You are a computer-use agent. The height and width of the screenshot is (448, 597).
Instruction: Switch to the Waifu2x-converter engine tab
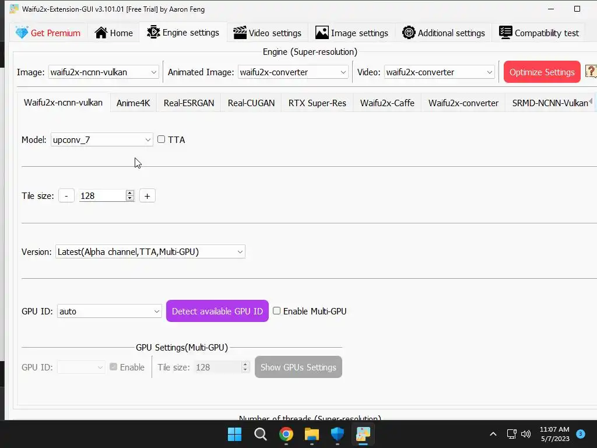[463, 103]
